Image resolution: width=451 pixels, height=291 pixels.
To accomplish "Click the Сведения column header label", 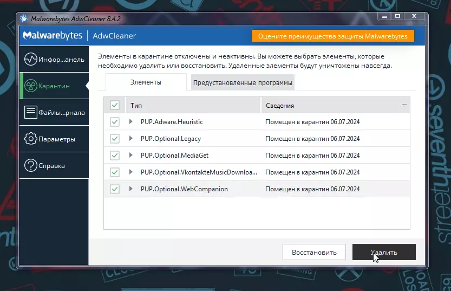I will (280, 106).
